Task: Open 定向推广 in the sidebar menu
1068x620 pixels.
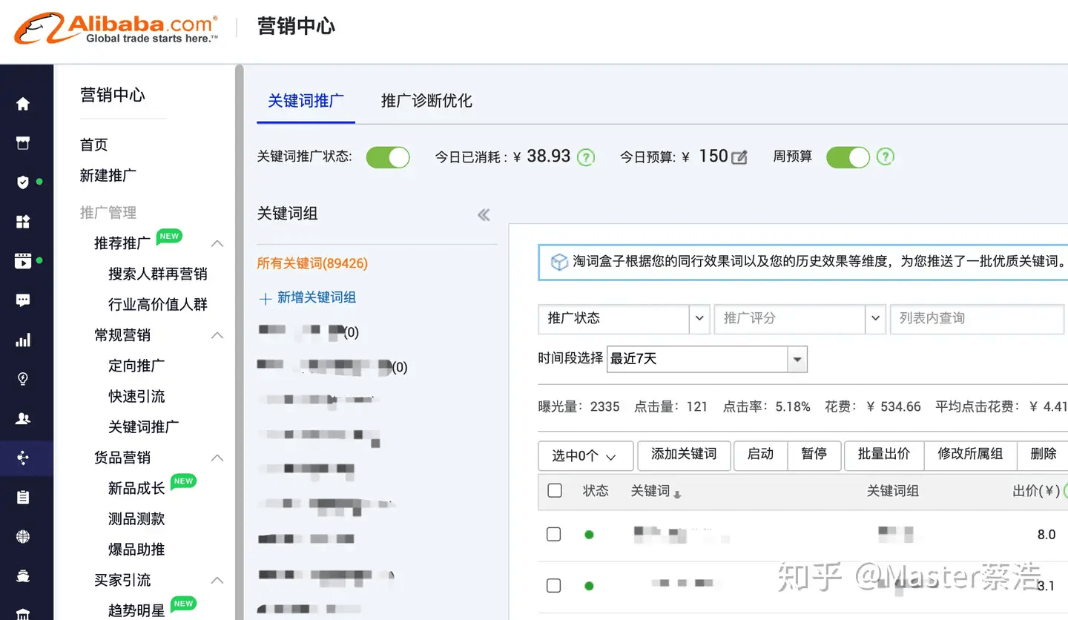Action: (x=136, y=366)
